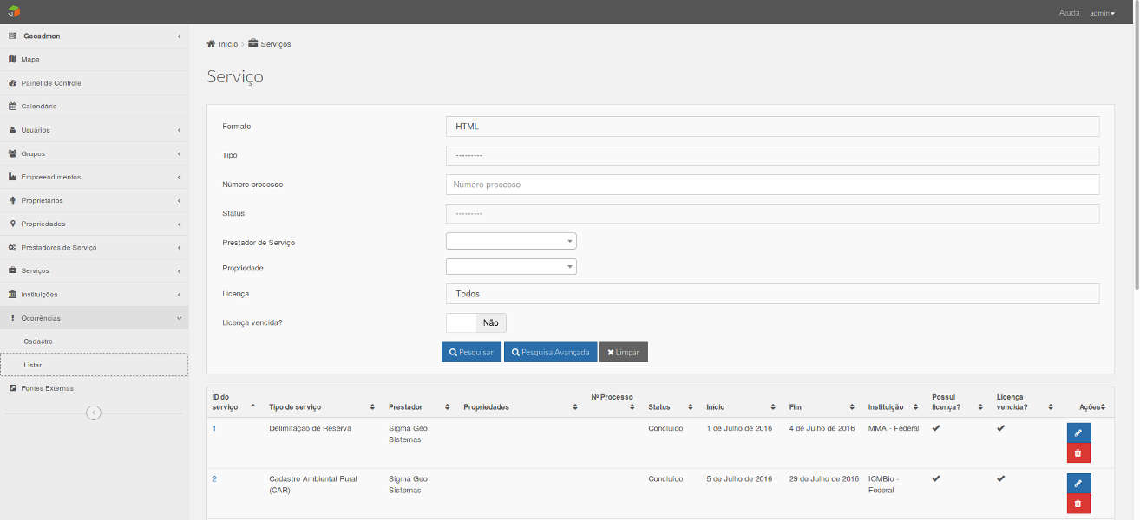Edit service 2 with the pencil button
The width and height of the screenshot is (1140, 520).
point(1078,483)
